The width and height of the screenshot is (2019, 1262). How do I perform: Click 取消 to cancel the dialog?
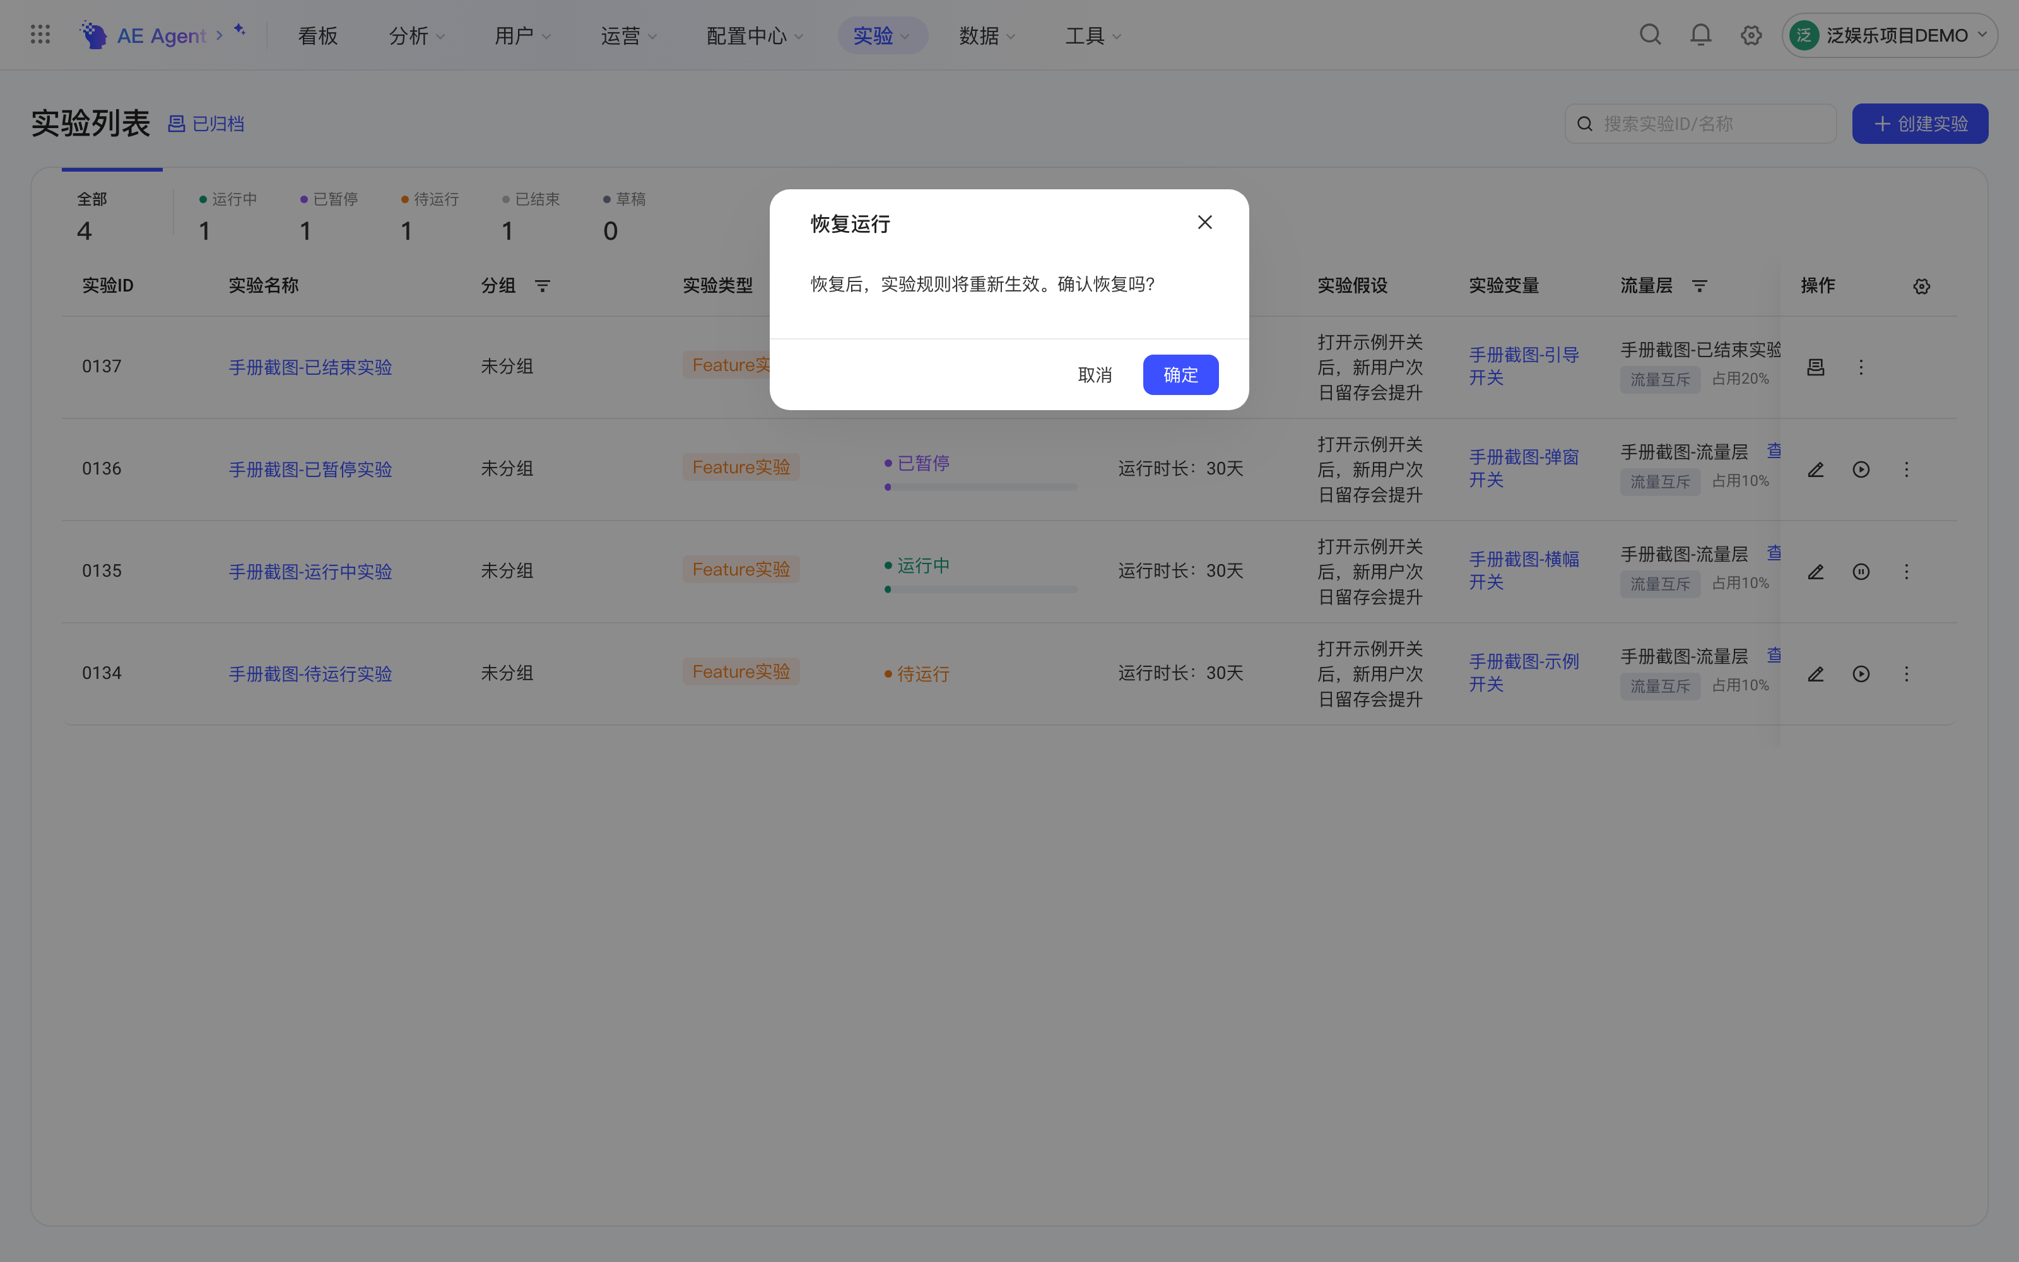pos(1095,375)
